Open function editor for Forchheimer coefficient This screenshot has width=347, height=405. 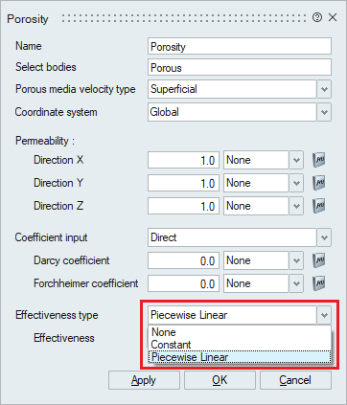point(318,283)
